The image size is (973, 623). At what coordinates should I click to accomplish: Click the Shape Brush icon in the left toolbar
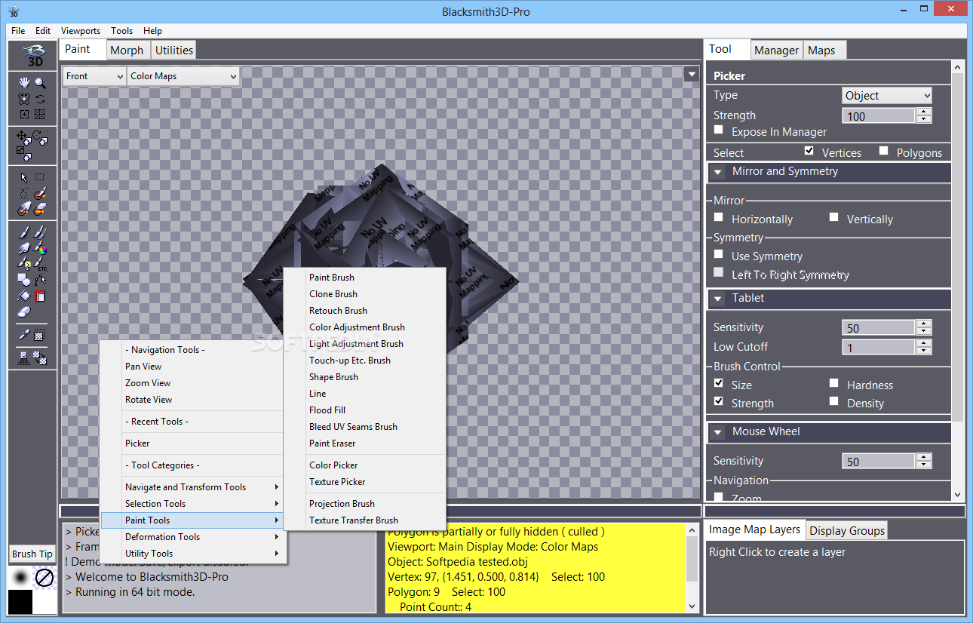point(24,280)
